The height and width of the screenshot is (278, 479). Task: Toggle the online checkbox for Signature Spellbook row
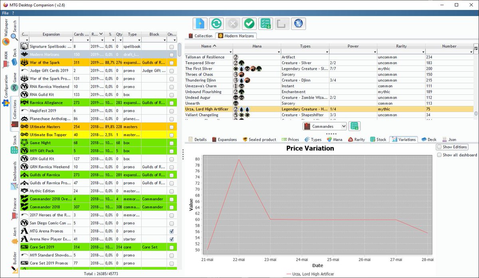click(x=171, y=47)
